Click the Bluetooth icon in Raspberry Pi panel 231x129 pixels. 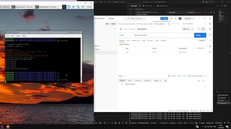coord(73,7)
